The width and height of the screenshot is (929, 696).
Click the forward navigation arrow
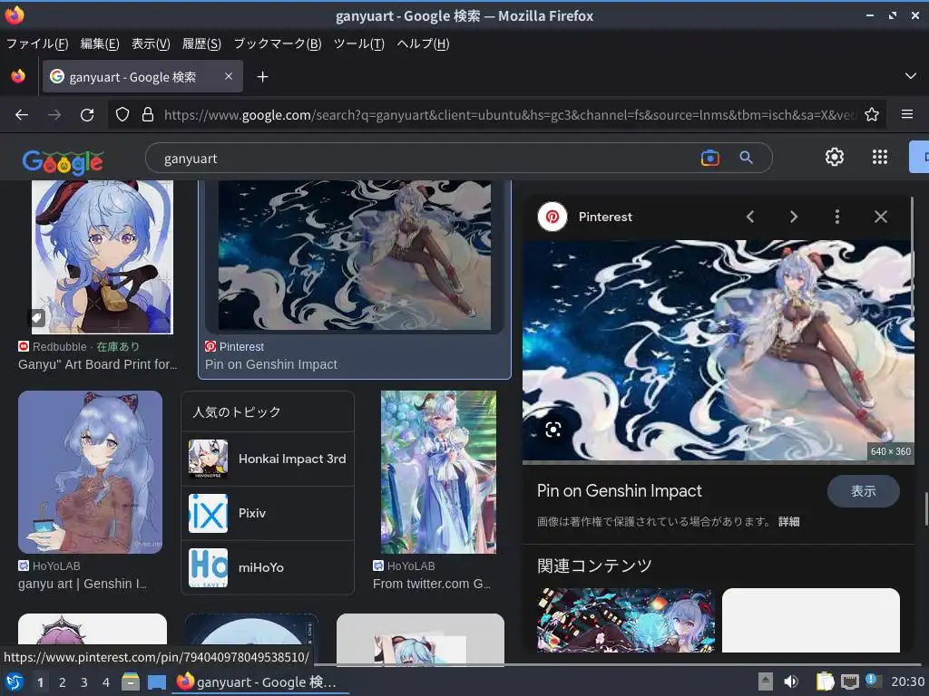point(54,115)
